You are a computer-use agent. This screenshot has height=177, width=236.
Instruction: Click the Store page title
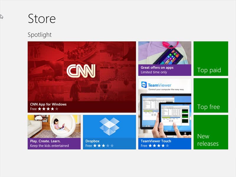(42, 19)
